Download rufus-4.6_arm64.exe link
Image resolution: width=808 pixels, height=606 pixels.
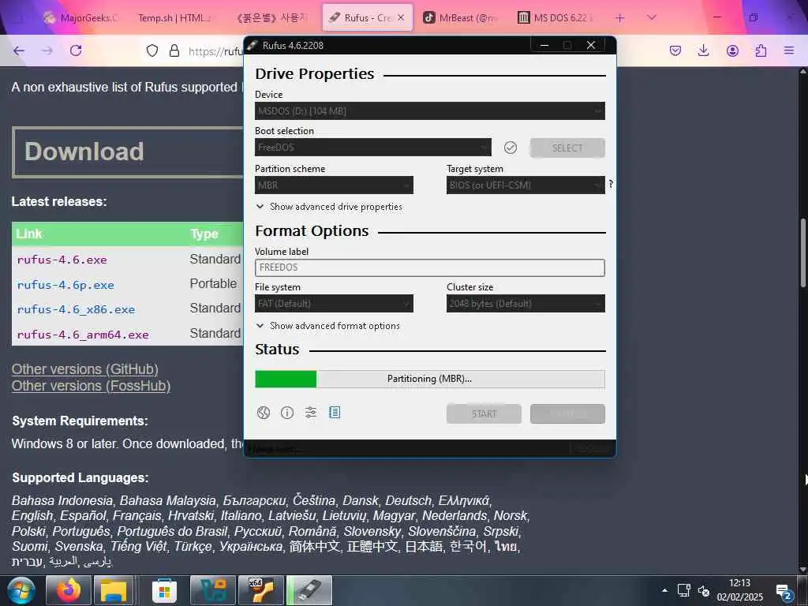(x=82, y=335)
